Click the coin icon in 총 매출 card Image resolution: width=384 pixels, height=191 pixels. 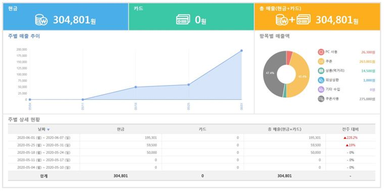pyautogui.click(x=282, y=20)
